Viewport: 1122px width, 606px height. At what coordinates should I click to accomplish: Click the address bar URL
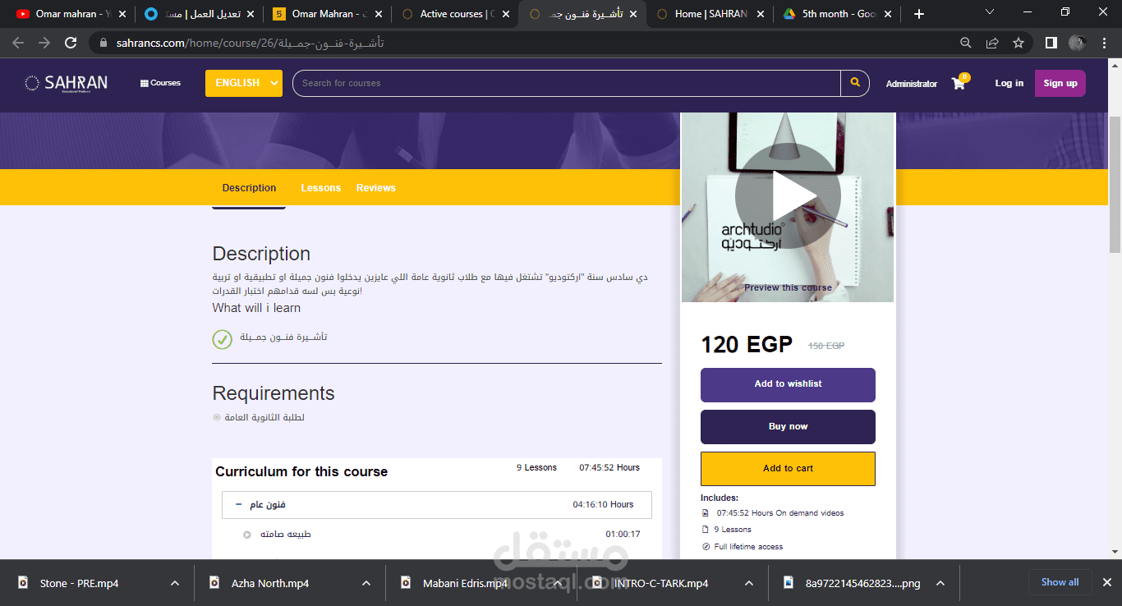pos(250,43)
